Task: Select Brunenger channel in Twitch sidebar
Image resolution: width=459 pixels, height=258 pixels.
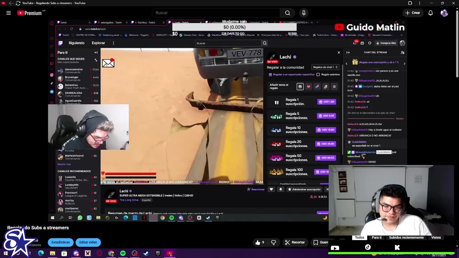Action: [78, 78]
